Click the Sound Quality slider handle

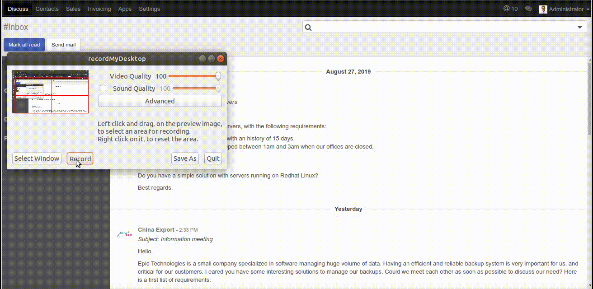[218, 88]
